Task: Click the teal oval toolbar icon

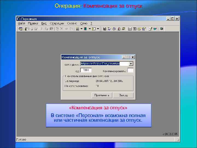Action: pyautogui.click(x=155, y=29)
